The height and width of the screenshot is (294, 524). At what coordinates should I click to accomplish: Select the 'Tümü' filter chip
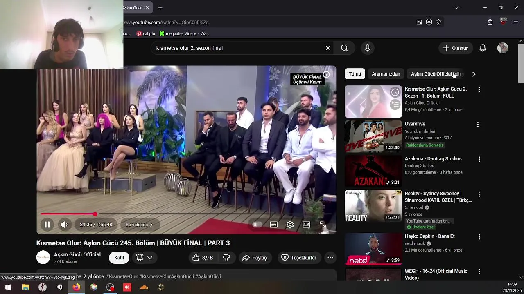pos(355,74)
